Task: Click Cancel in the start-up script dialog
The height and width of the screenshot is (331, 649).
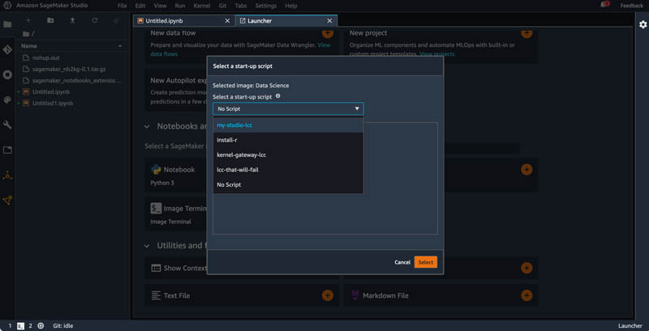Action: (x=402, y=262)
